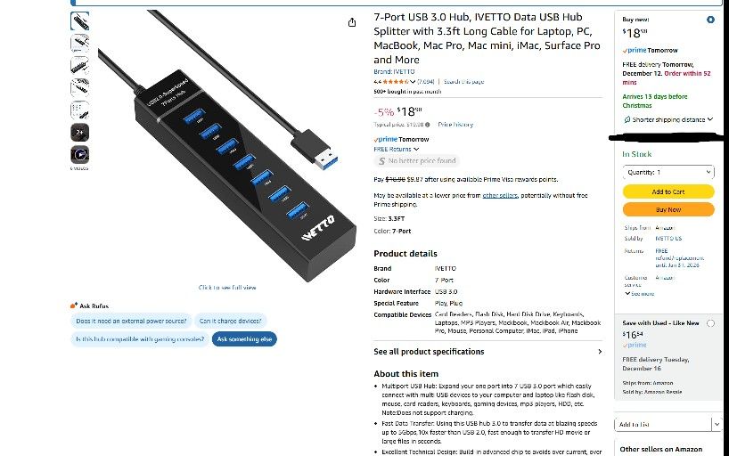Click the Ask Rufus sparkle icon

pyautogui.click(x=73, y=305)
